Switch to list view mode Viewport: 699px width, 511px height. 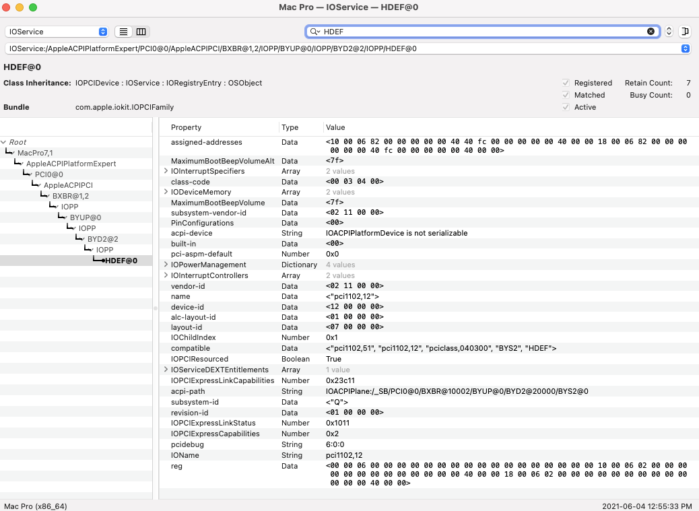point(124,32)
